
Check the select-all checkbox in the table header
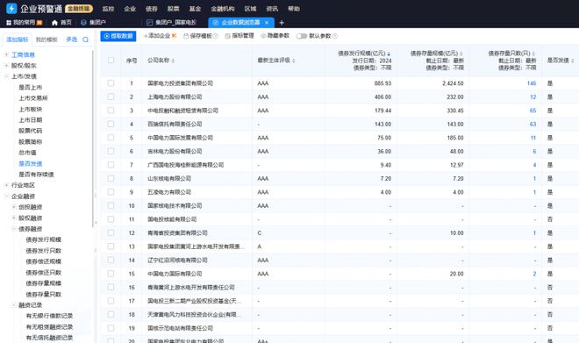point(111,61)
